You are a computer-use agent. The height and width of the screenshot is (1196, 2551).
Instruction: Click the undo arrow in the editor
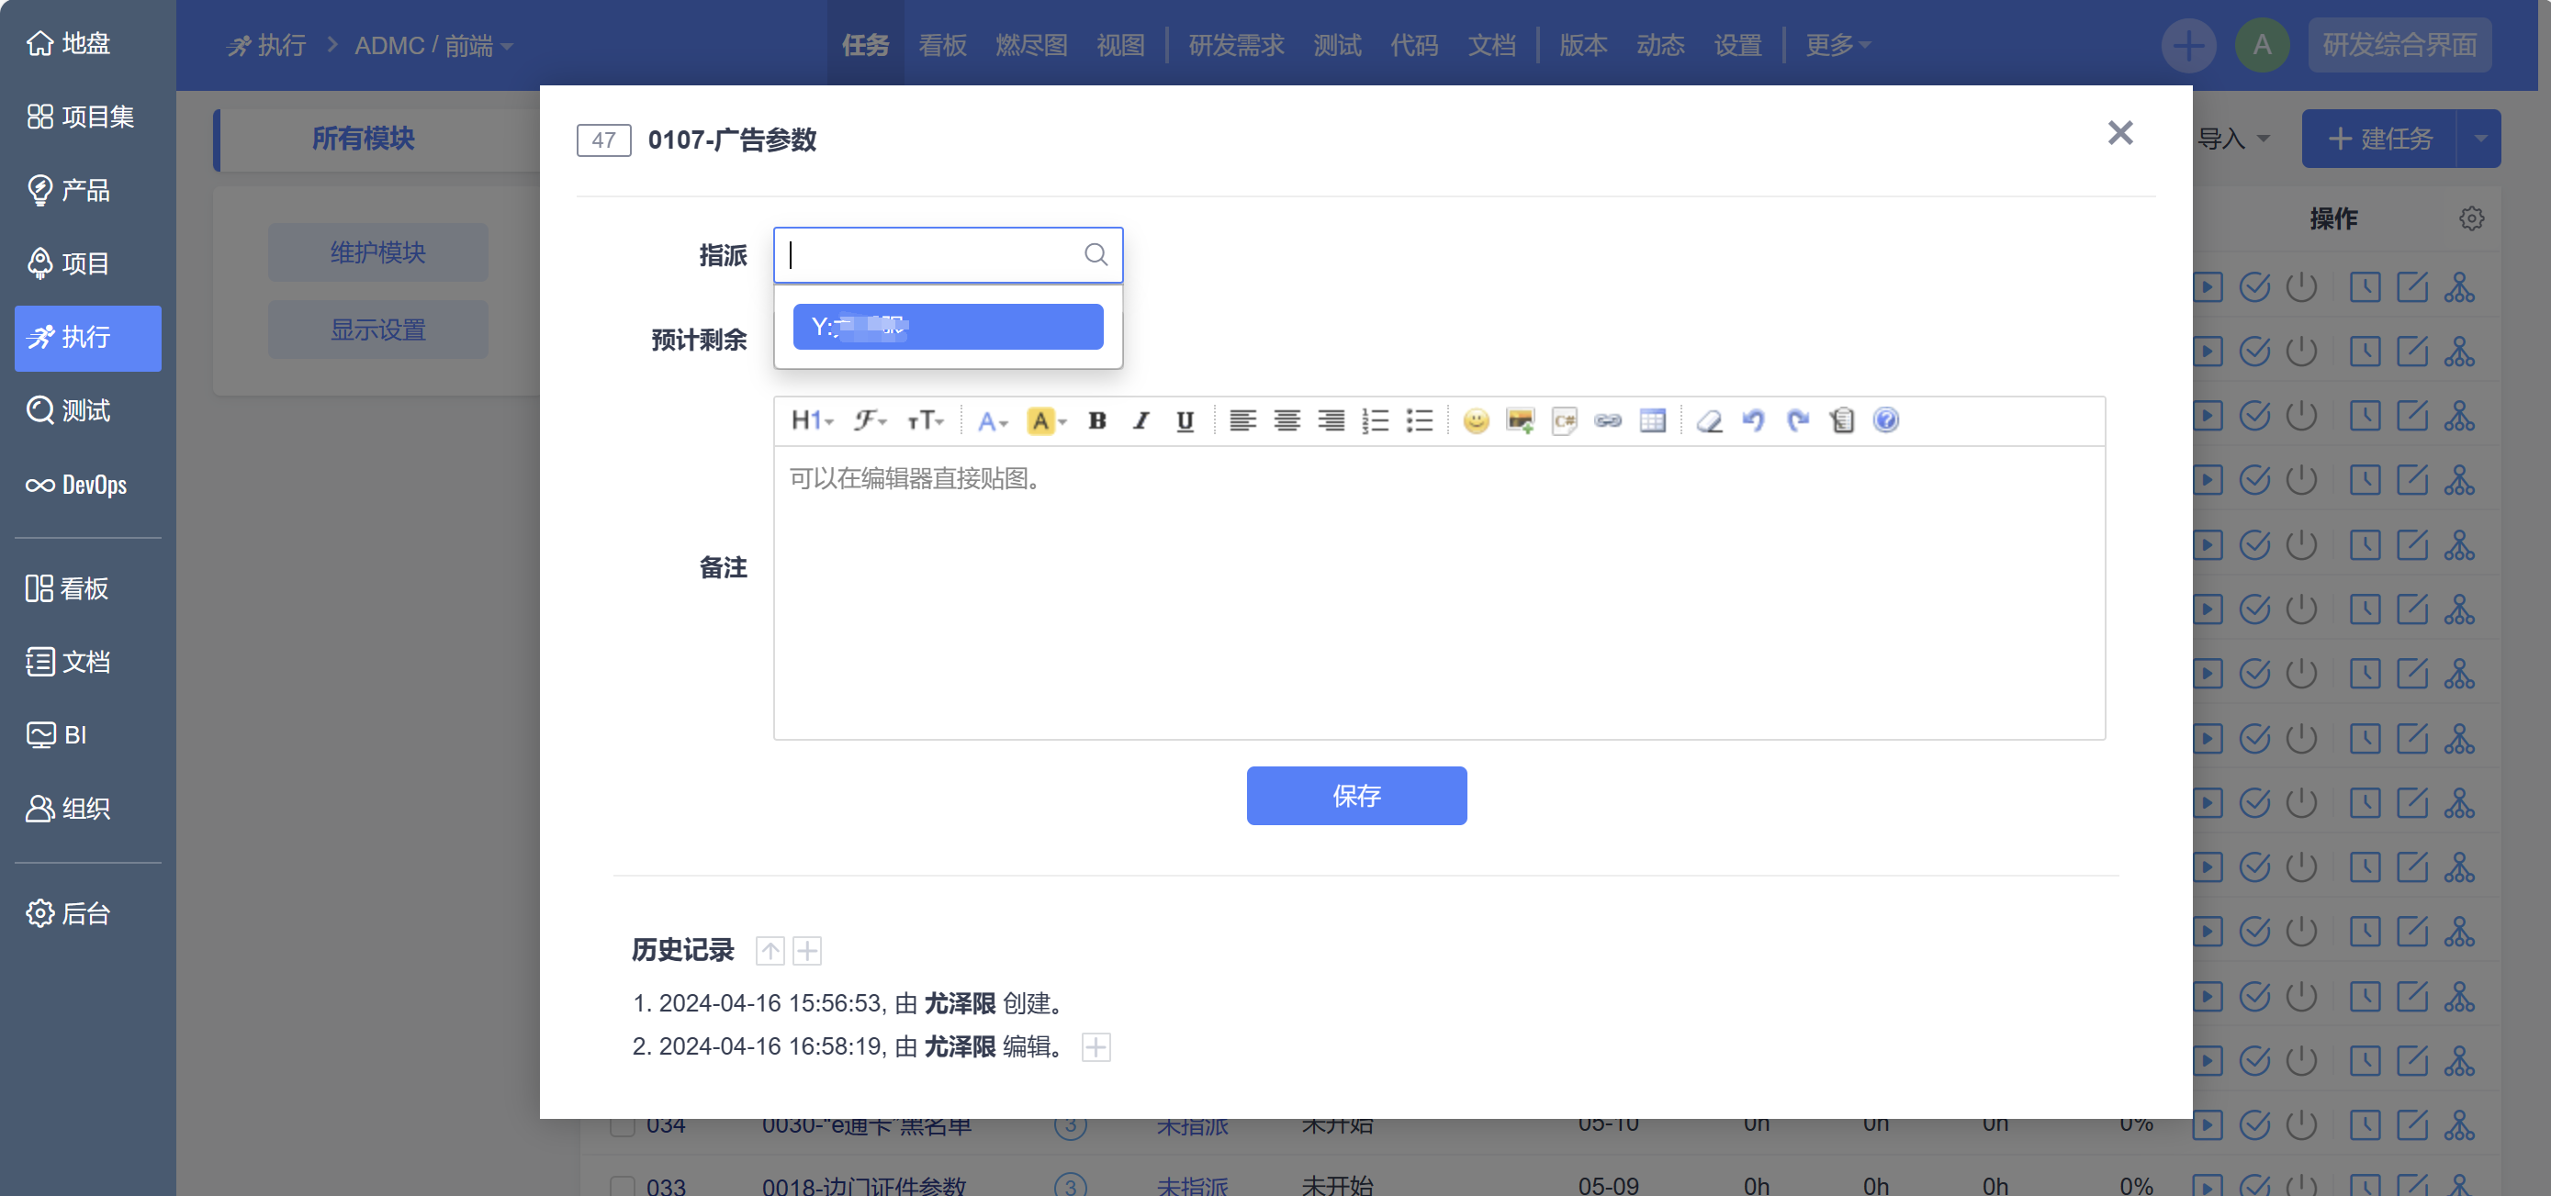pos(1753,420)
